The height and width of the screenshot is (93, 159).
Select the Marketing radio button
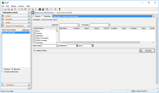tap(42, 16)
